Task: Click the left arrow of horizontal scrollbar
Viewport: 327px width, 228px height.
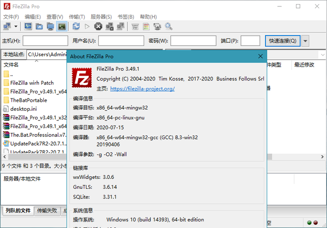Action: [5, 157]
